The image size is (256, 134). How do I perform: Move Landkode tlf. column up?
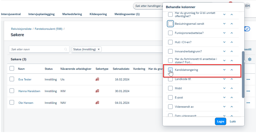(232, 79)
